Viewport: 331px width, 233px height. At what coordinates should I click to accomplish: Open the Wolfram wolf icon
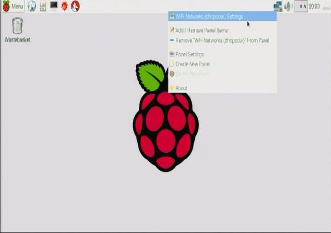tap(75, 6)
